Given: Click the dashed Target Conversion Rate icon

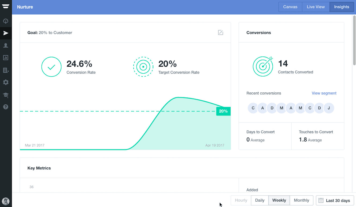Looking at the screenshot, I should (143, 67).
